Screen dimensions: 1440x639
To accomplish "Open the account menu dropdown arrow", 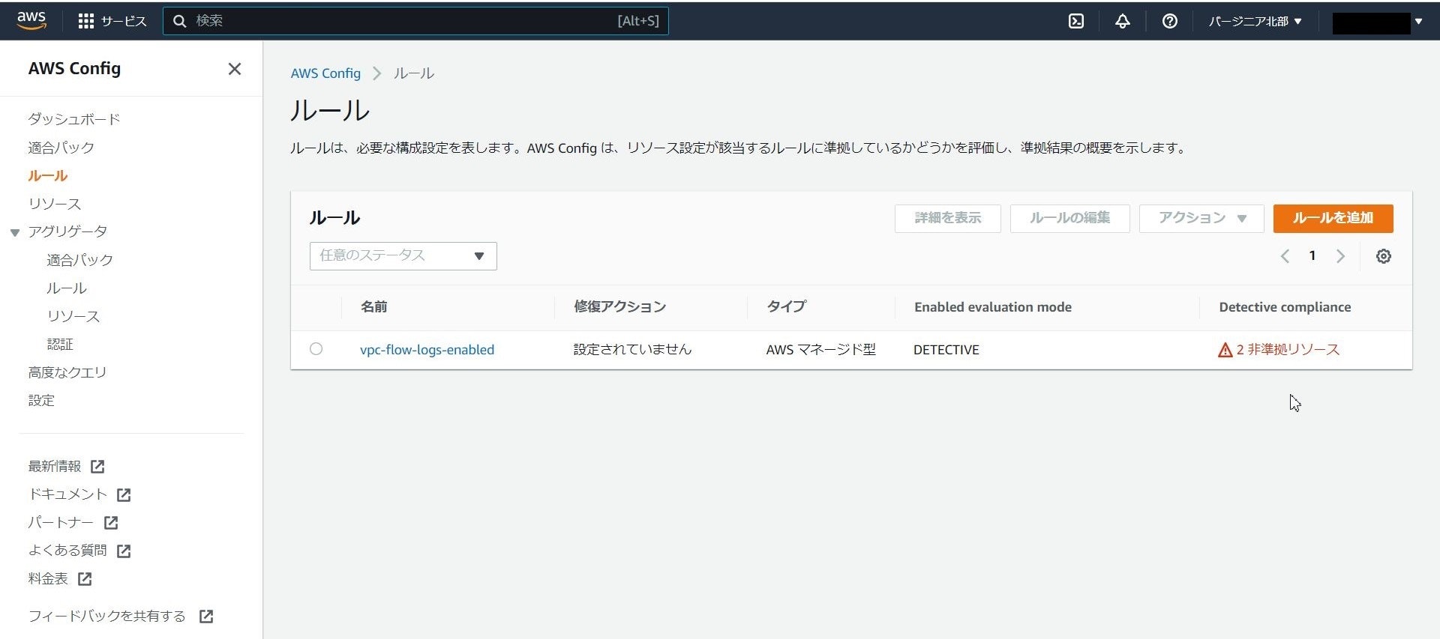I will 1418,21.
